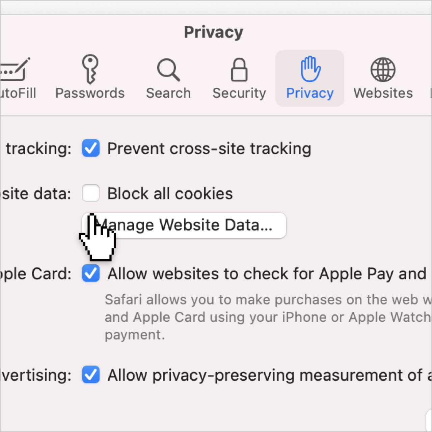
Task: Enable Block all cookies checkbox
Action: pyautogui.click(x=91, y=193)
